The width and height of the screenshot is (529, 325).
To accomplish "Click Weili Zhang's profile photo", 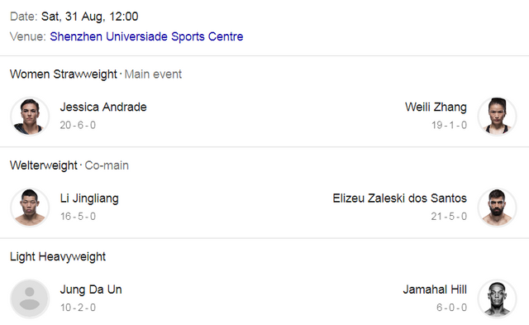I will pyautogui.click(x=497, y=116).
